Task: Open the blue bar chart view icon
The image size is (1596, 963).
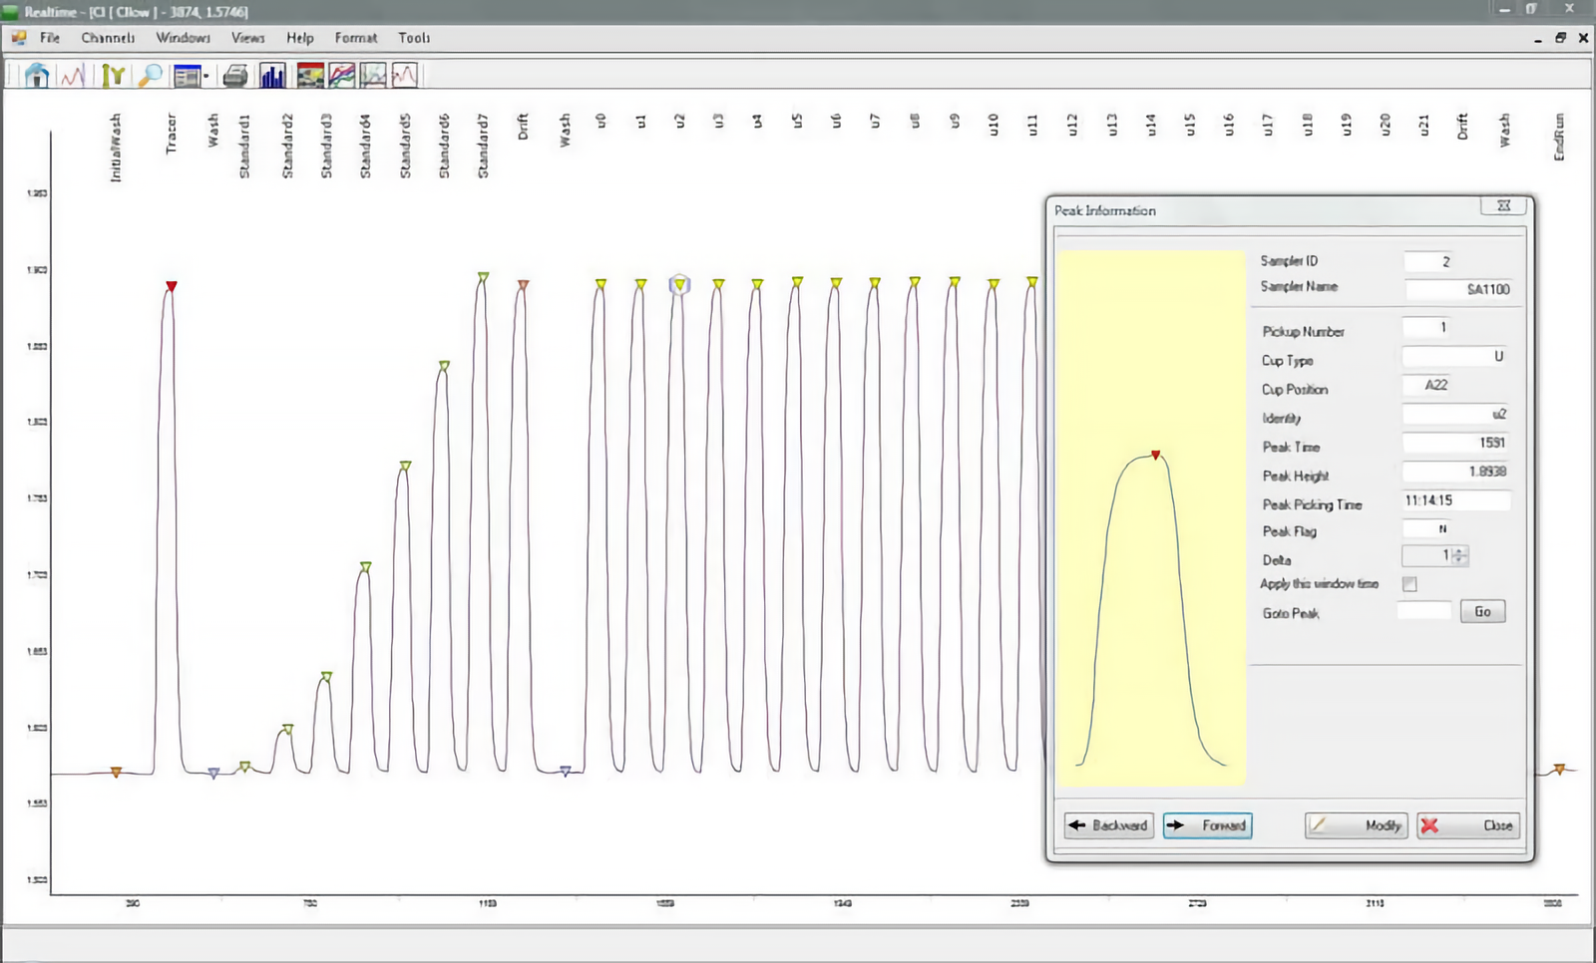Action: [272, 76]
